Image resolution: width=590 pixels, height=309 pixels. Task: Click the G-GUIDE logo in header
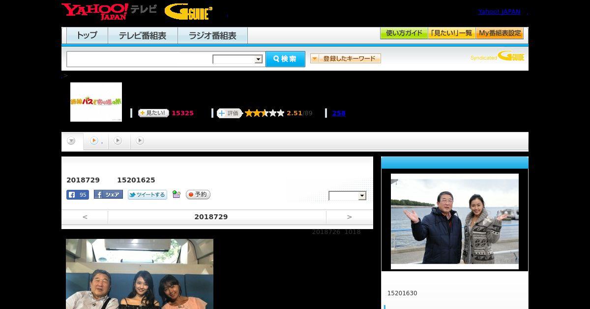pos(188,12)
